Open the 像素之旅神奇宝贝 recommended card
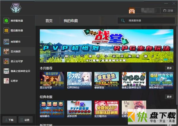Screen dimensions: 178x126 click(134, 81)
